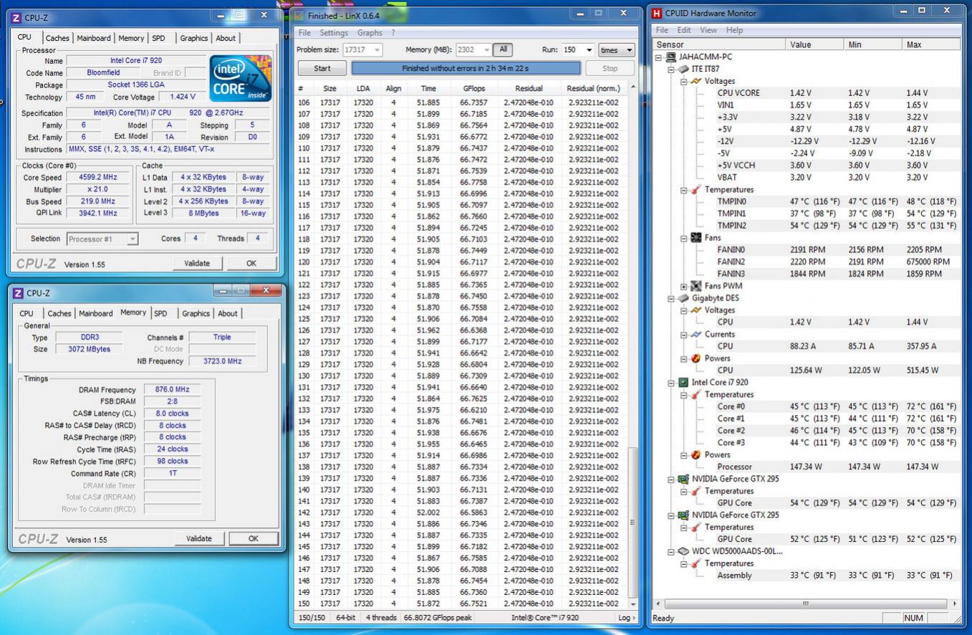The height and width of the screenshot is (635, 972).
Task: Click Validate in the CPU-Z Memory window
Action: (x=198, y=538)
